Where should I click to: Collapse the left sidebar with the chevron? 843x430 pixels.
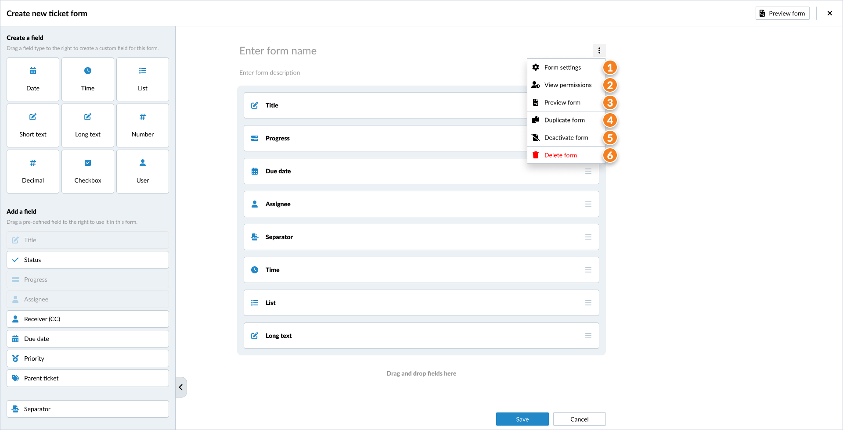[x=180, y=387]
